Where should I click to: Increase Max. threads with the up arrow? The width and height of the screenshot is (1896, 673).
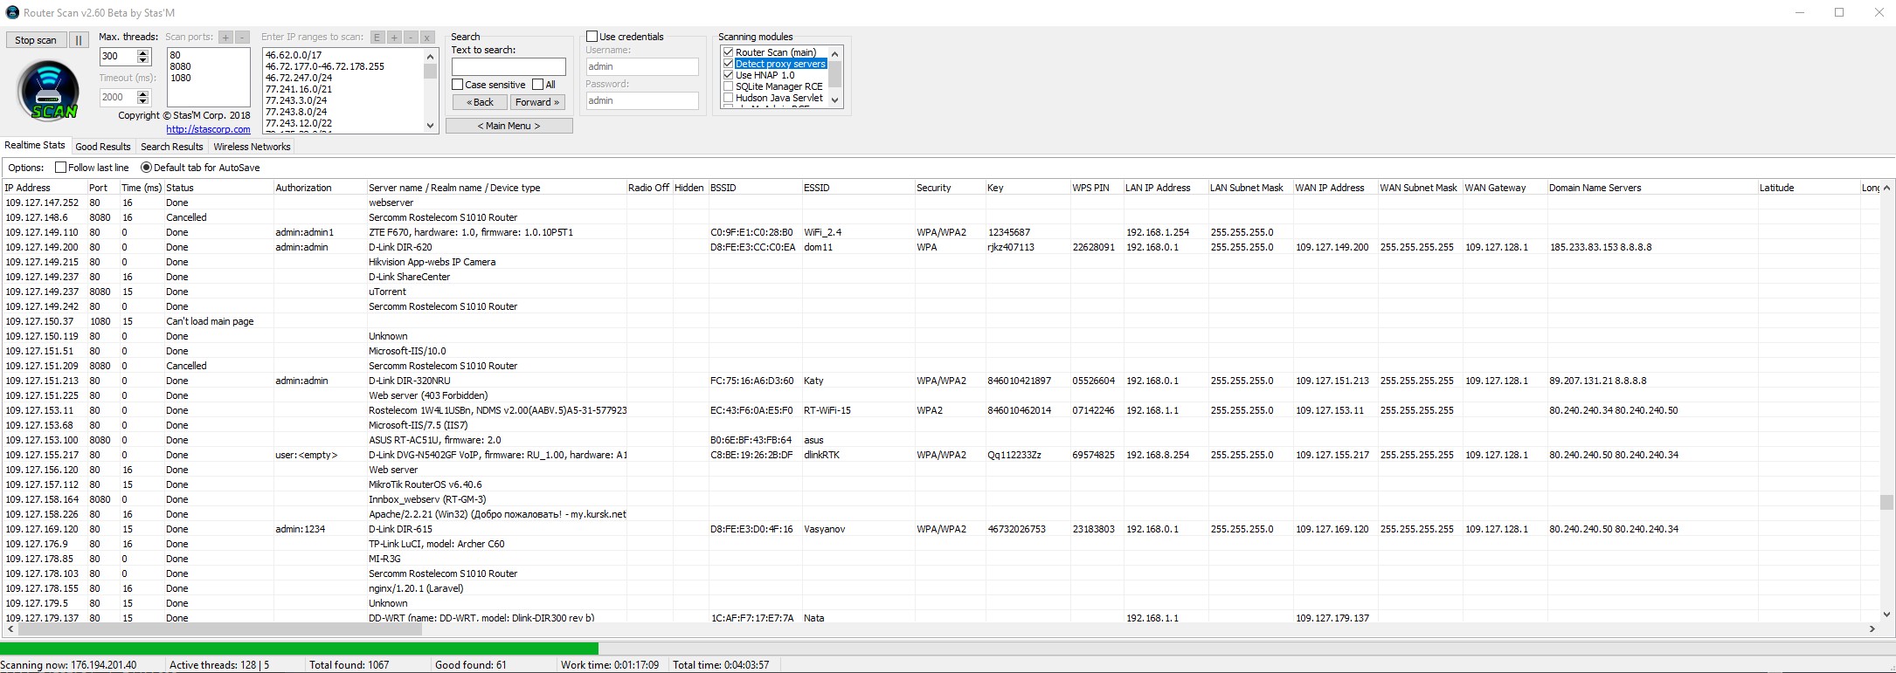tap(143, 52)
